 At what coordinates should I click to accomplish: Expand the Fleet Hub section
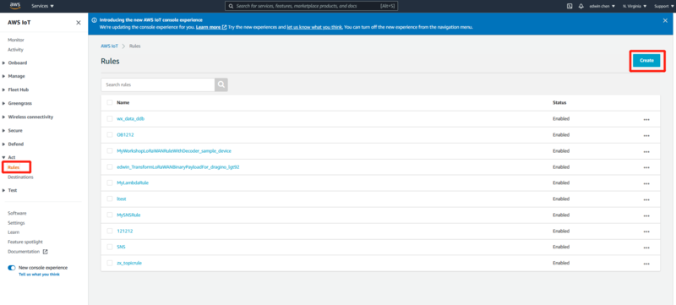point(15,90)
